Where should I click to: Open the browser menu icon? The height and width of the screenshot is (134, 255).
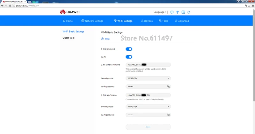[x=253, y=5]
